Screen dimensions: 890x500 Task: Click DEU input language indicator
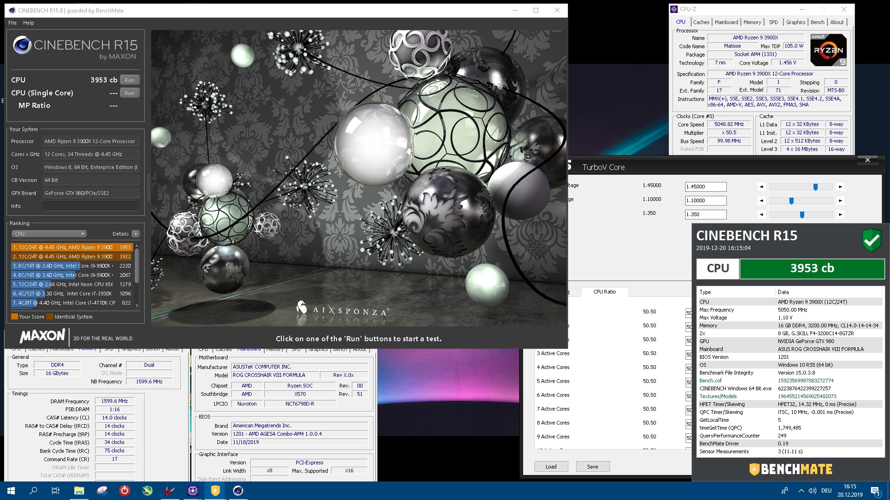pos(826,491)
